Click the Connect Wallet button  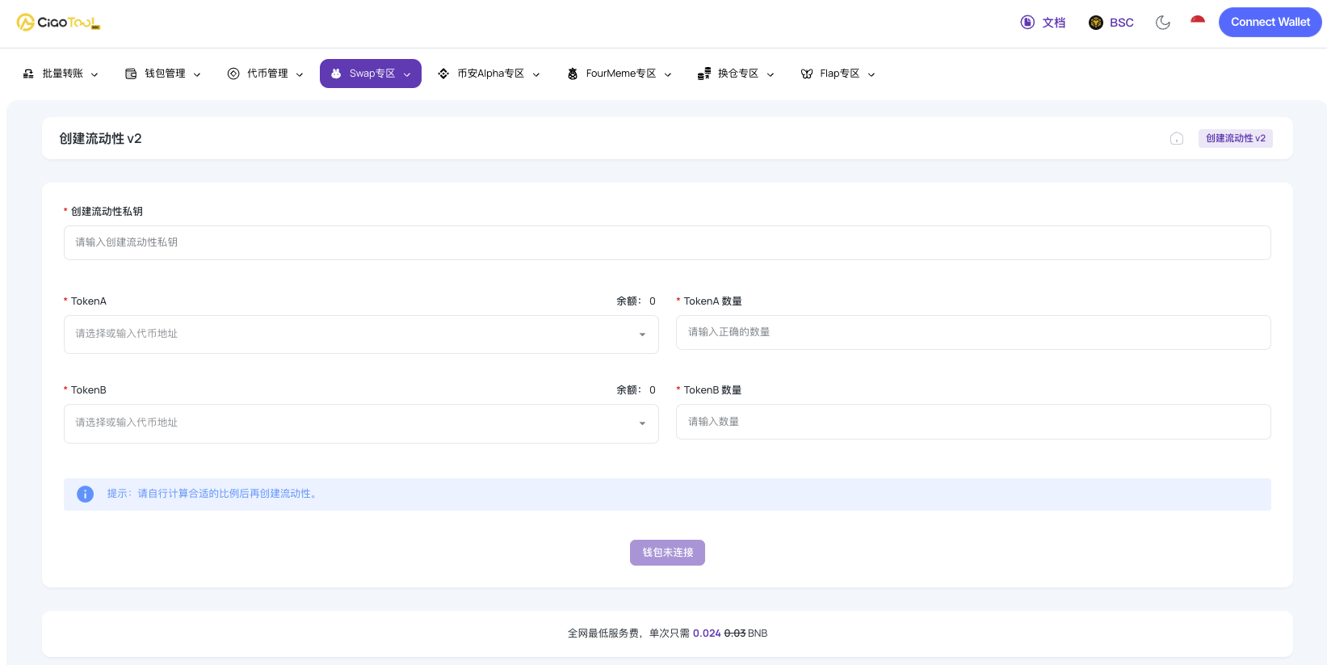1270,23
